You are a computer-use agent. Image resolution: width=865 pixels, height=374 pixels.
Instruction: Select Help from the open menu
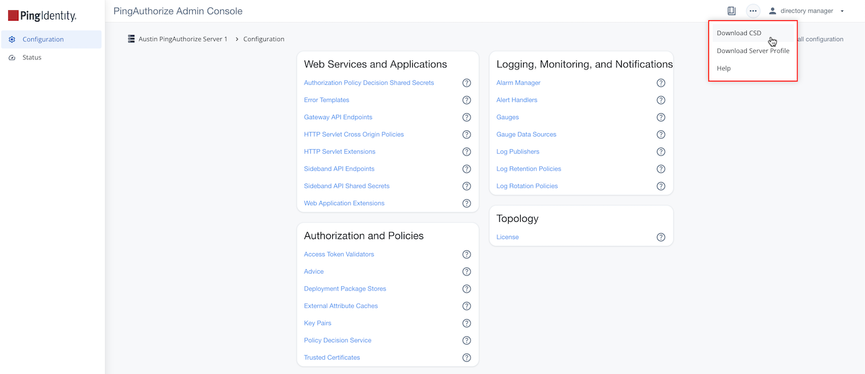(723, 68)
